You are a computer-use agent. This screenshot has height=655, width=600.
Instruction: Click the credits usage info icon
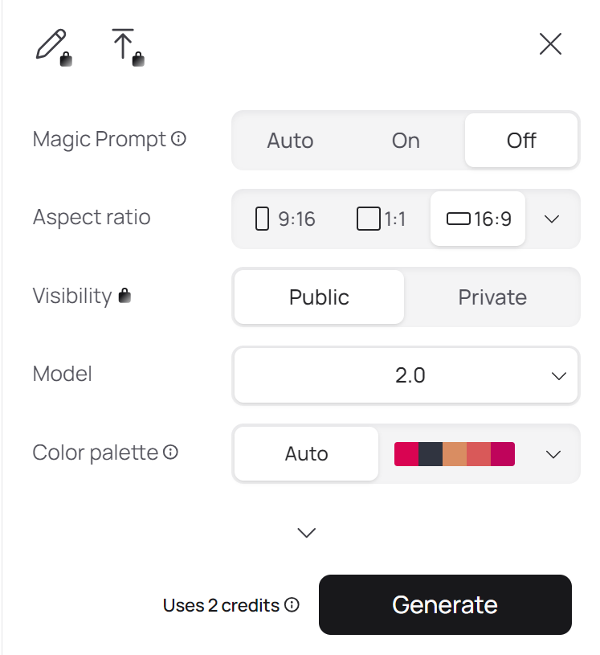292,605
